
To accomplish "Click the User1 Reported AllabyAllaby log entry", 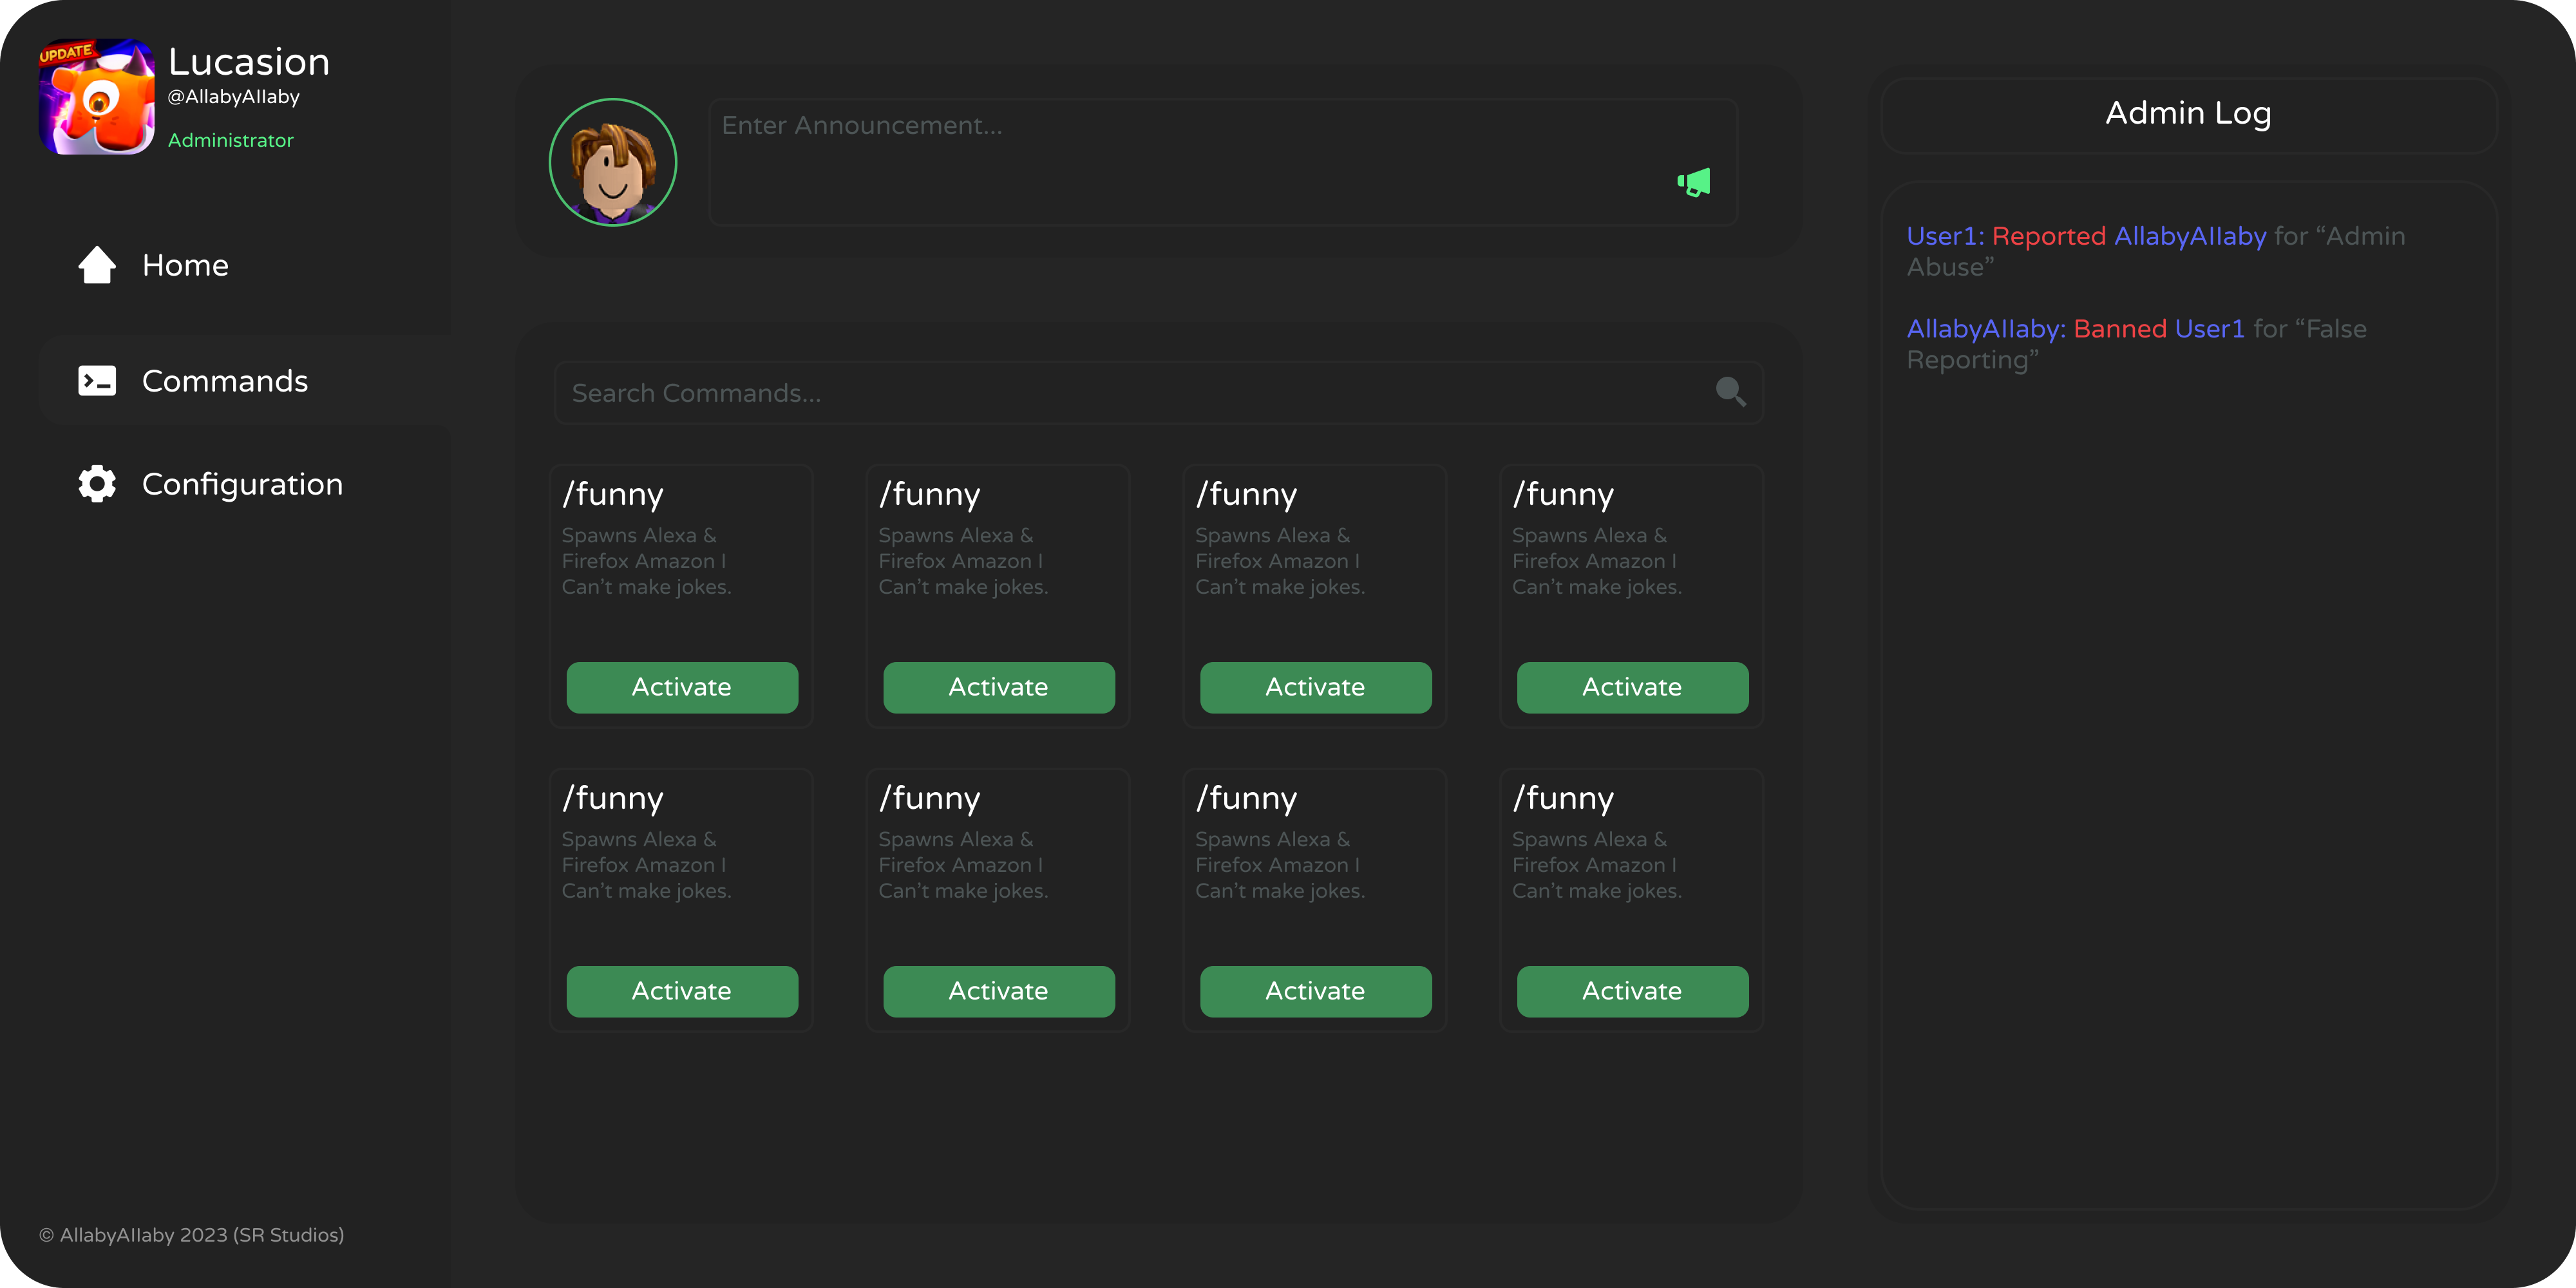I will (2156, 251).
